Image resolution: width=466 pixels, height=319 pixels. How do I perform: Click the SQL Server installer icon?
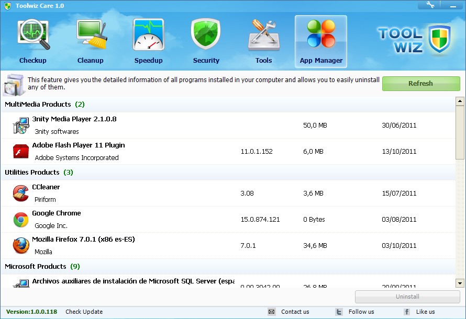coord(21,283)
